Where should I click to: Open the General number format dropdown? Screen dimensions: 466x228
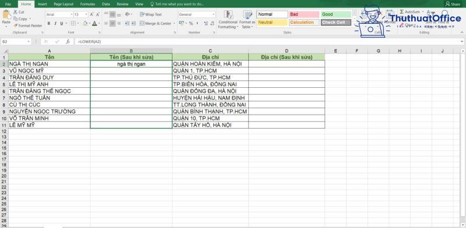(213, 14)
